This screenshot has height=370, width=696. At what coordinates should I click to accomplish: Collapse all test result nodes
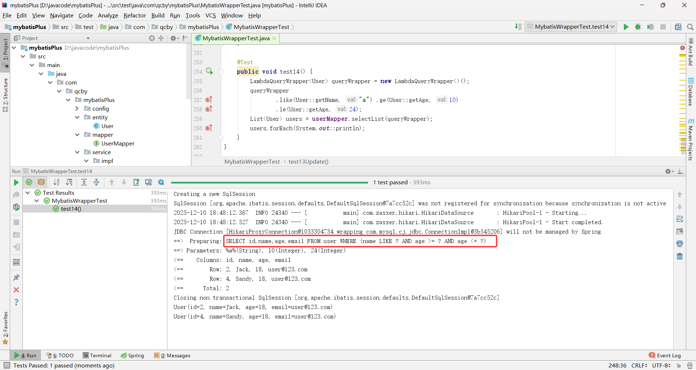(96, 182)
